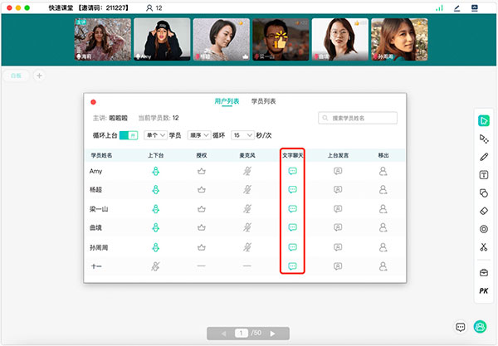This screenshot has height=346, width=498.
Task: Open the 15 seconds interval dropdown
Action: (242, 134)
